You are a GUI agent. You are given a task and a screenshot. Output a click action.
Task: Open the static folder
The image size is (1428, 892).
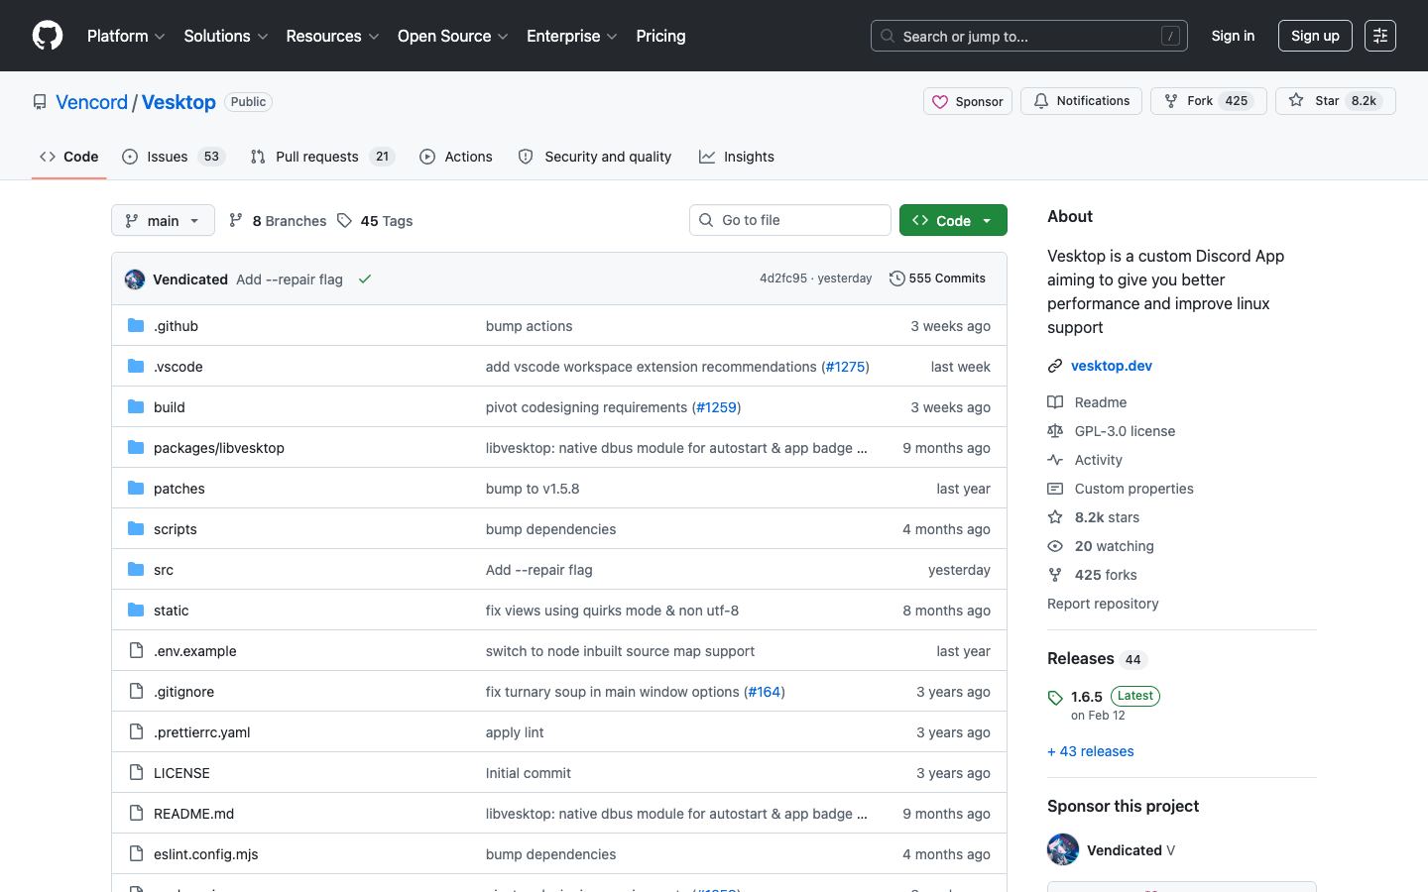point(172,611)
